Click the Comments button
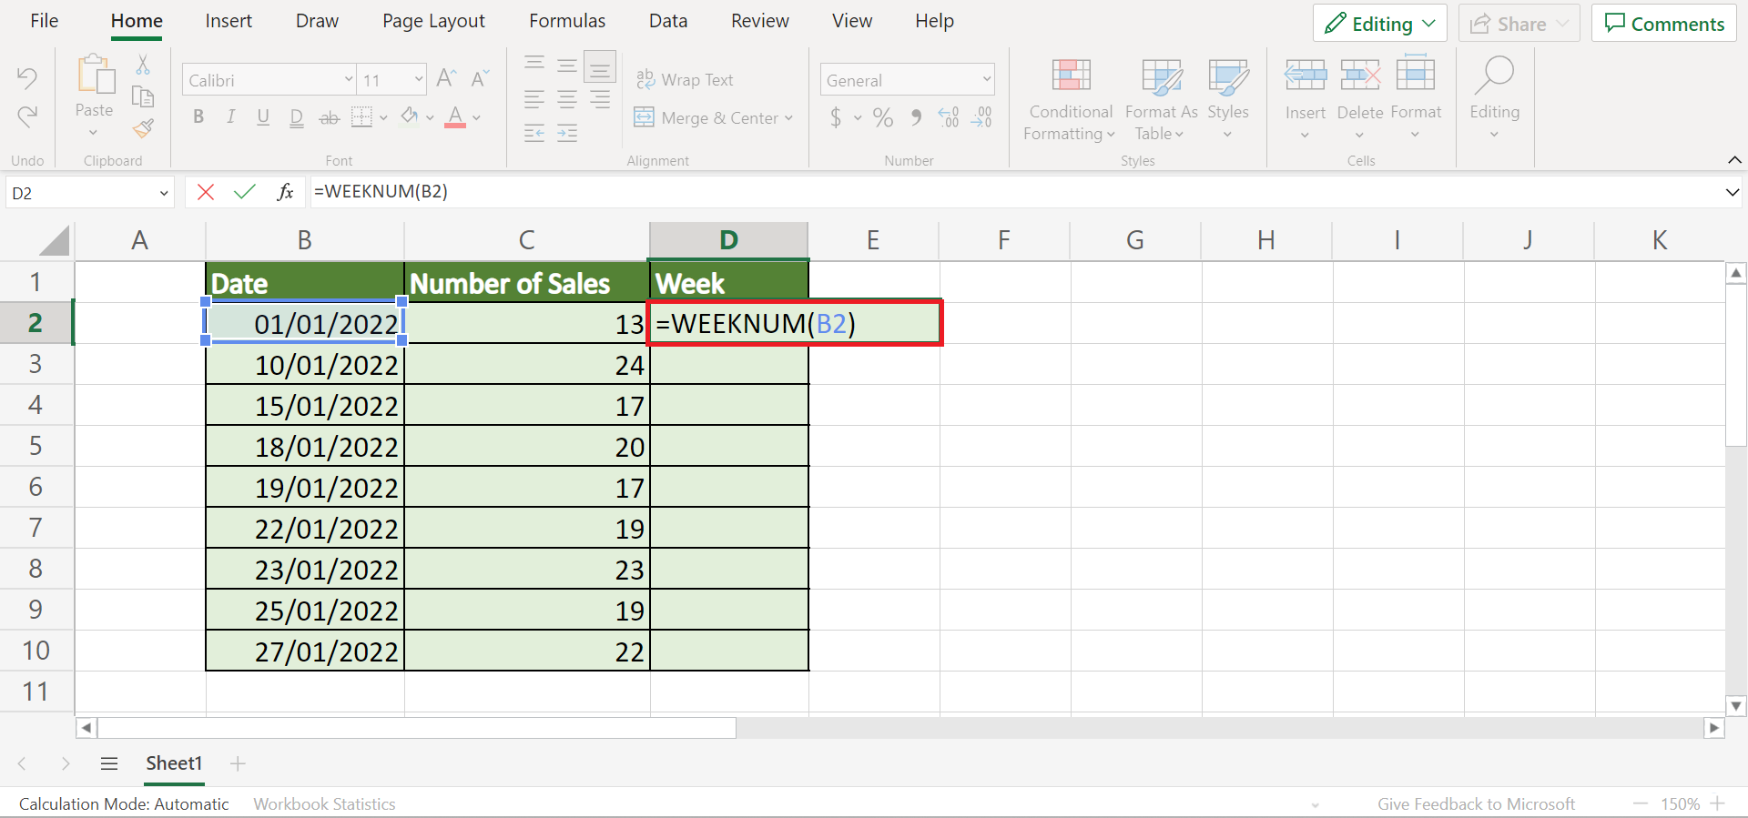The image size is (1748, 818). (1663, 24)
